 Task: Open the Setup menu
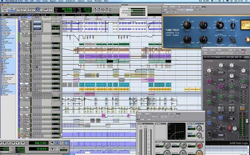[90, 1]
